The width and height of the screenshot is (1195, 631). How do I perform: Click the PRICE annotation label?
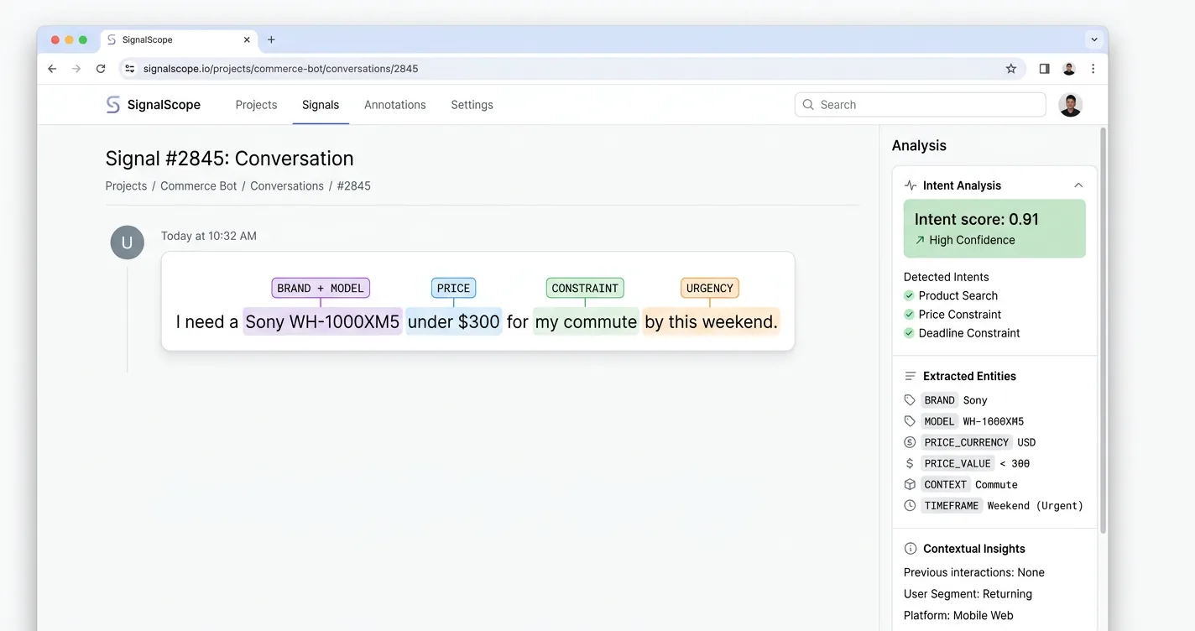click(453, 288)
